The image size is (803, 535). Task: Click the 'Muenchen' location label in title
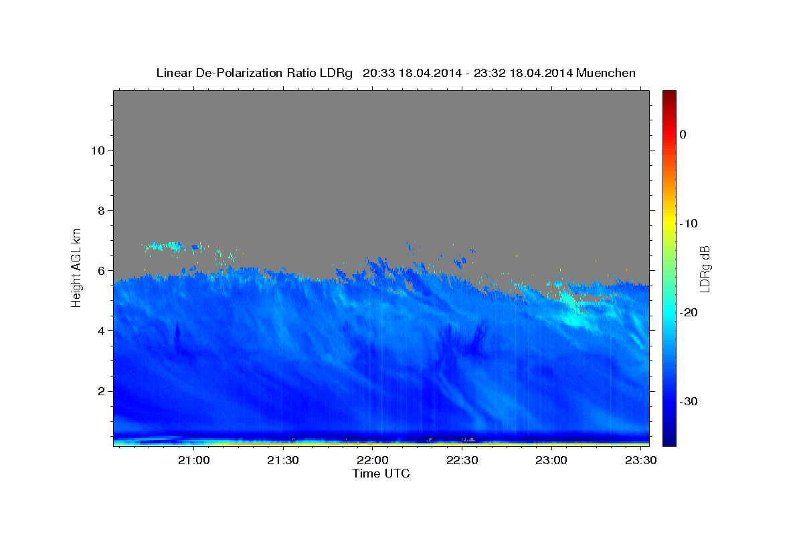[x=606, y=73]
